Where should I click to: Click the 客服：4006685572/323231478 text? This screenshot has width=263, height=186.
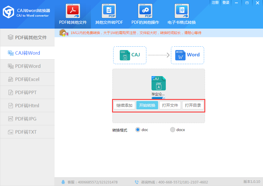tap(92, 182)
